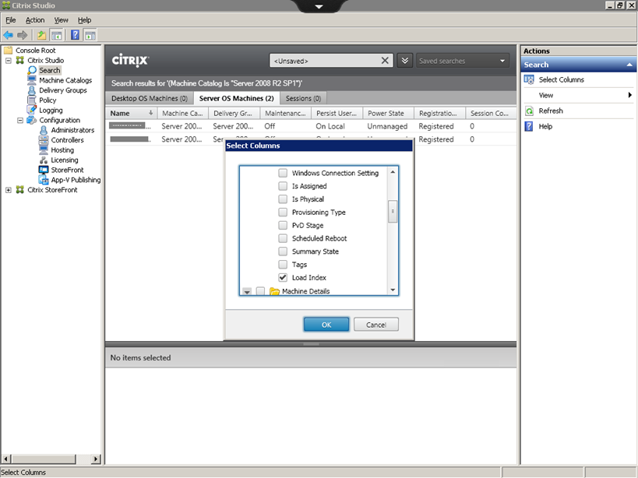
Task: Sort by the Power State column header
Action: [388, 114]
